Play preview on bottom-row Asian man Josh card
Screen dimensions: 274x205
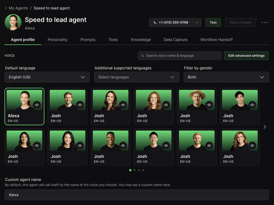point(166,146)
